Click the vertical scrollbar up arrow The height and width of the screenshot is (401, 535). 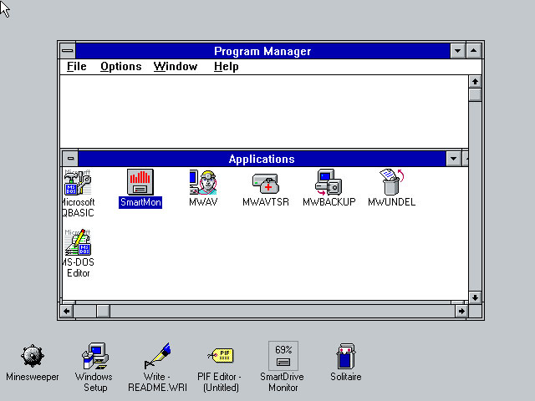pyautogui.click(x=475, y=82)
